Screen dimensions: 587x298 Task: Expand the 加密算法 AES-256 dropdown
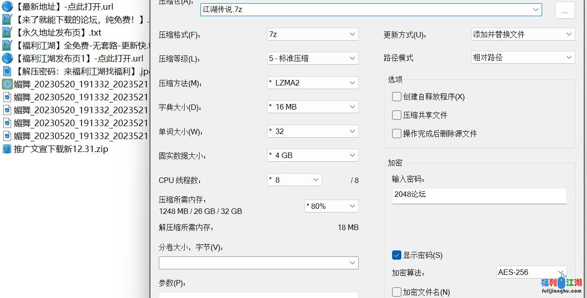coord(531,272)
